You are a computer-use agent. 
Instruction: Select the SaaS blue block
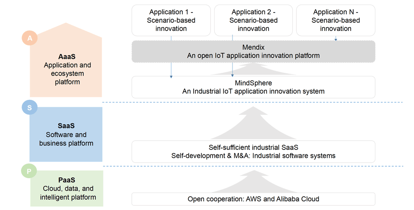click(66, 134)
